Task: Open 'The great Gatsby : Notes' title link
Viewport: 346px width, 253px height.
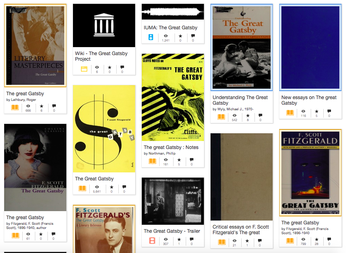Action: [171, 147]
